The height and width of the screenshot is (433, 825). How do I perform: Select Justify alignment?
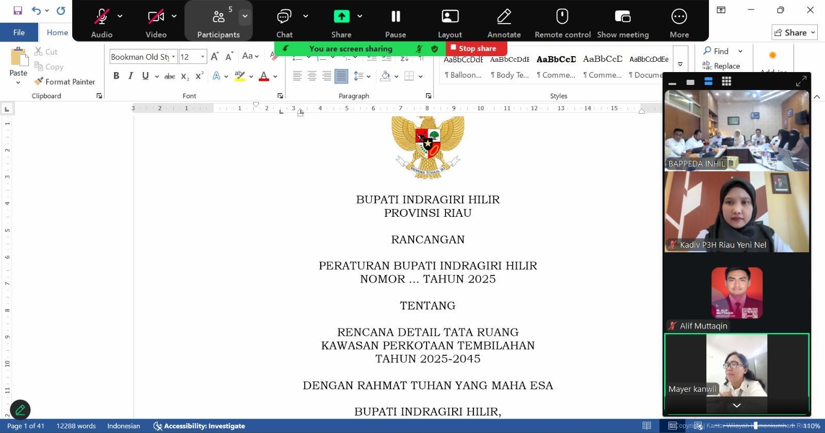pos(341,76)
